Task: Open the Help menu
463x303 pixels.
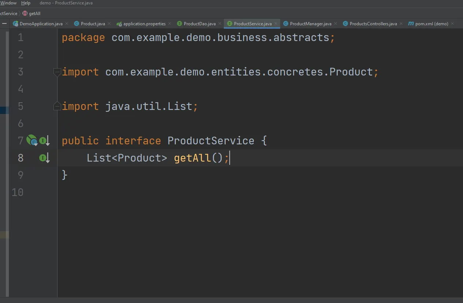Action: point(26,3)
